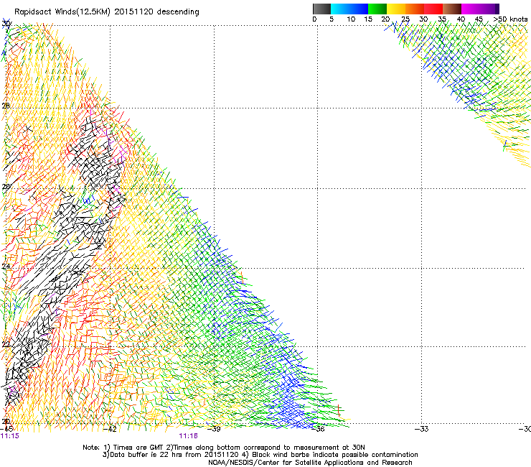This screenshot has height=467, width=531.
Task: Click the purple '11:15' time label
Action: pyautogui.click(x=10, y=436)
